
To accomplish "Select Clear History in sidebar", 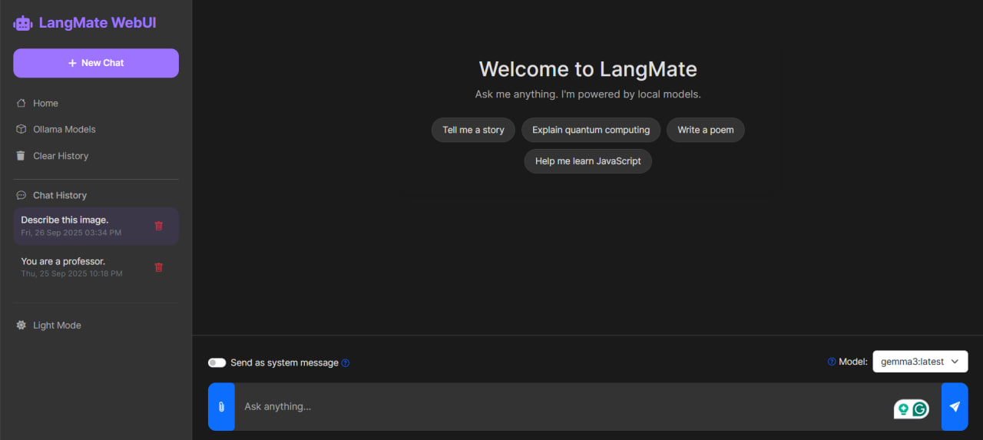I will coord(60,156).
